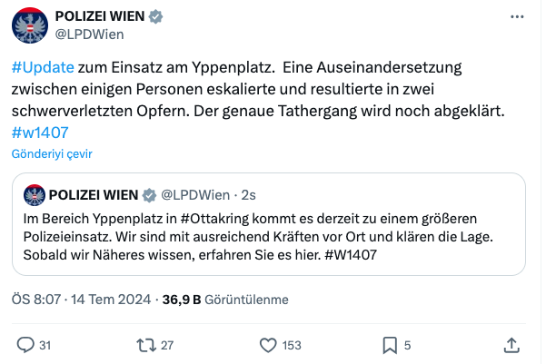
Task: Click the ÖS 8:07 · 14 Tem 2024 timestamp
Action: click(81, 300)
